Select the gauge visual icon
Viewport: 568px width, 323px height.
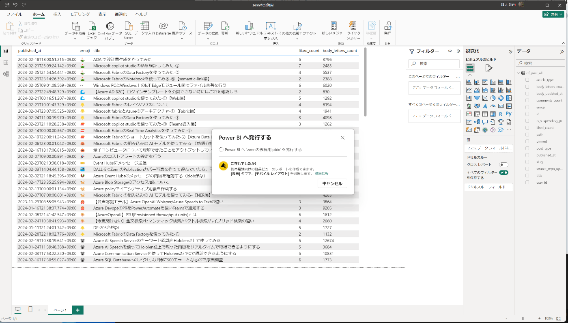pos(493,106)
